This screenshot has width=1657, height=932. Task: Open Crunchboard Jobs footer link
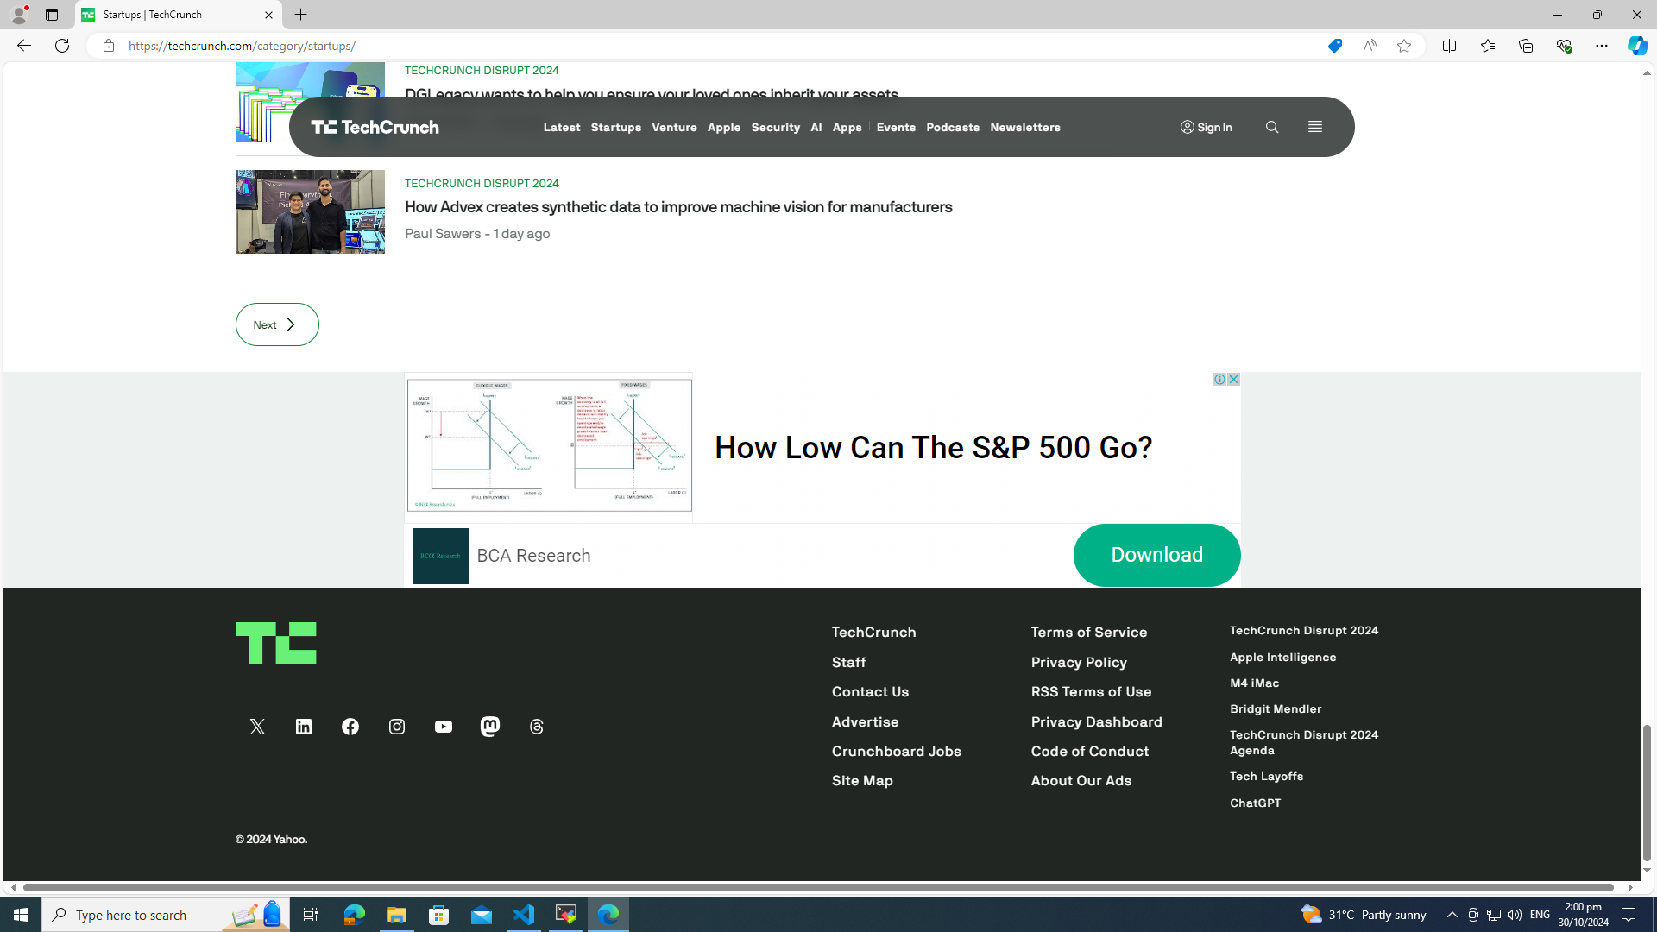coord(897,751)
